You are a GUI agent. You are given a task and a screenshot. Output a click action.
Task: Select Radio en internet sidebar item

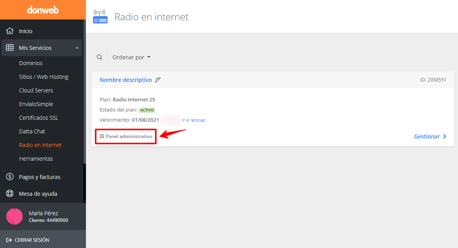tap(40, 145)
